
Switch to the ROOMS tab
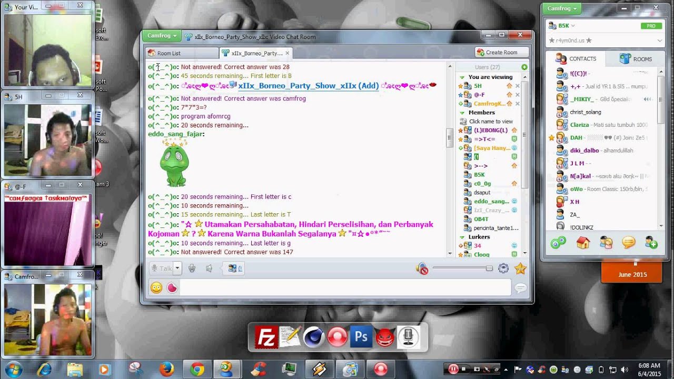click(636, 59)
